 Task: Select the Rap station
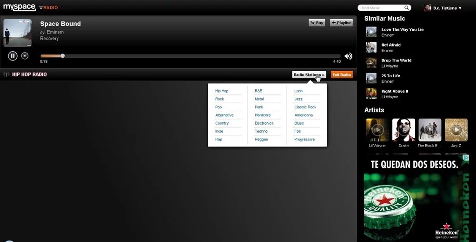click(218, 139)
